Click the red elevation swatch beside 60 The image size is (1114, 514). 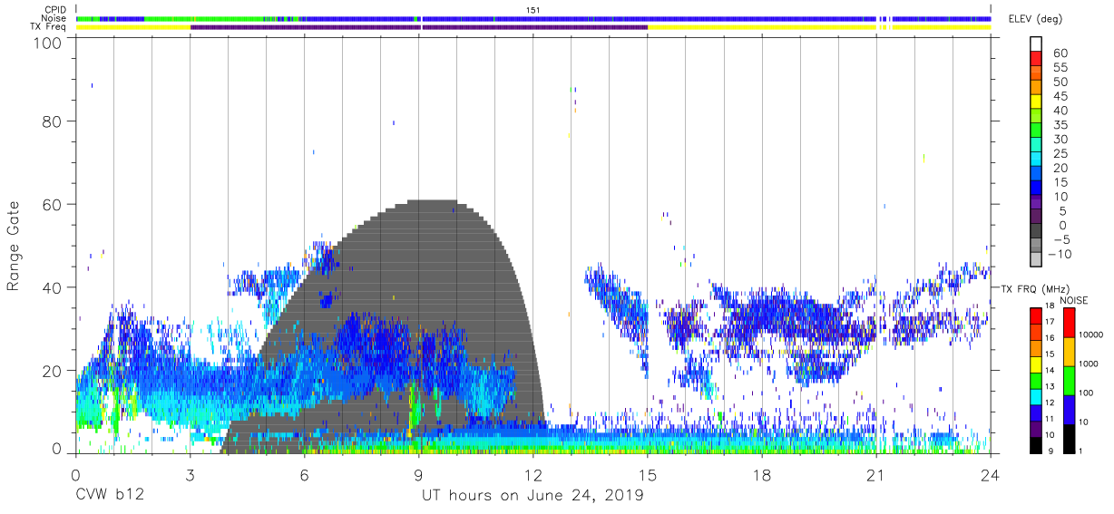pos(1037,58)
